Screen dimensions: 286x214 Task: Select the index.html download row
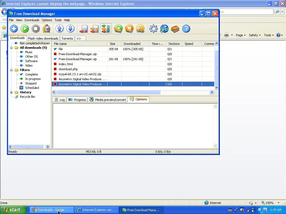pos(133,64)
